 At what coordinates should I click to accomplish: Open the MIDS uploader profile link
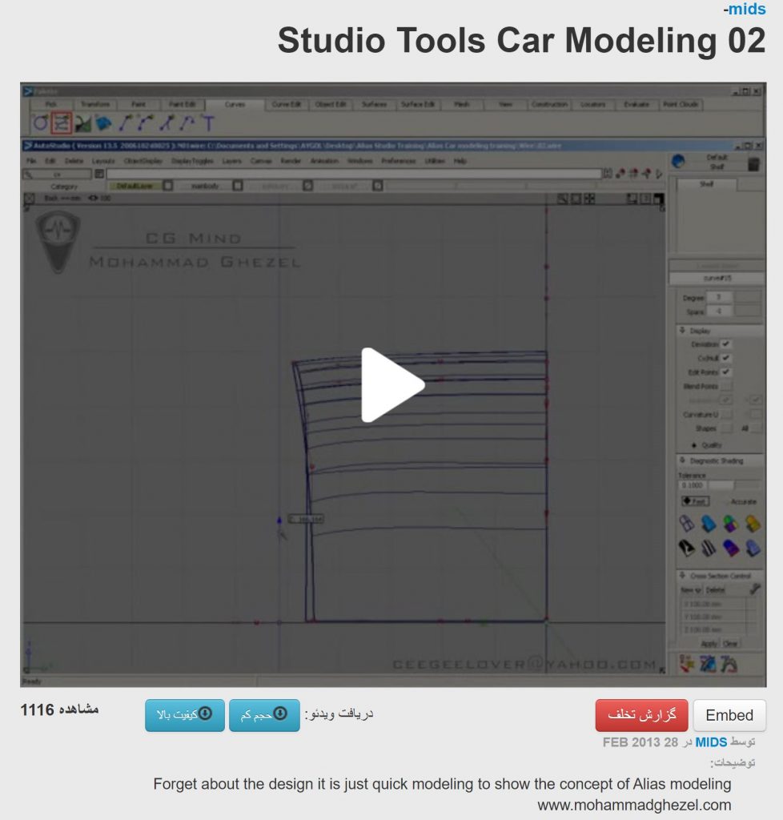tap(711, 742)
